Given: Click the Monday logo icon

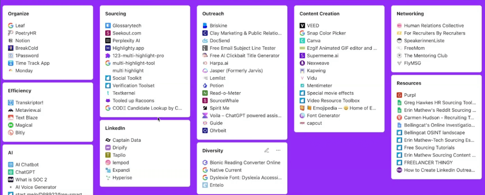Looking at the screenshot, I should click(x=11, y=70).
